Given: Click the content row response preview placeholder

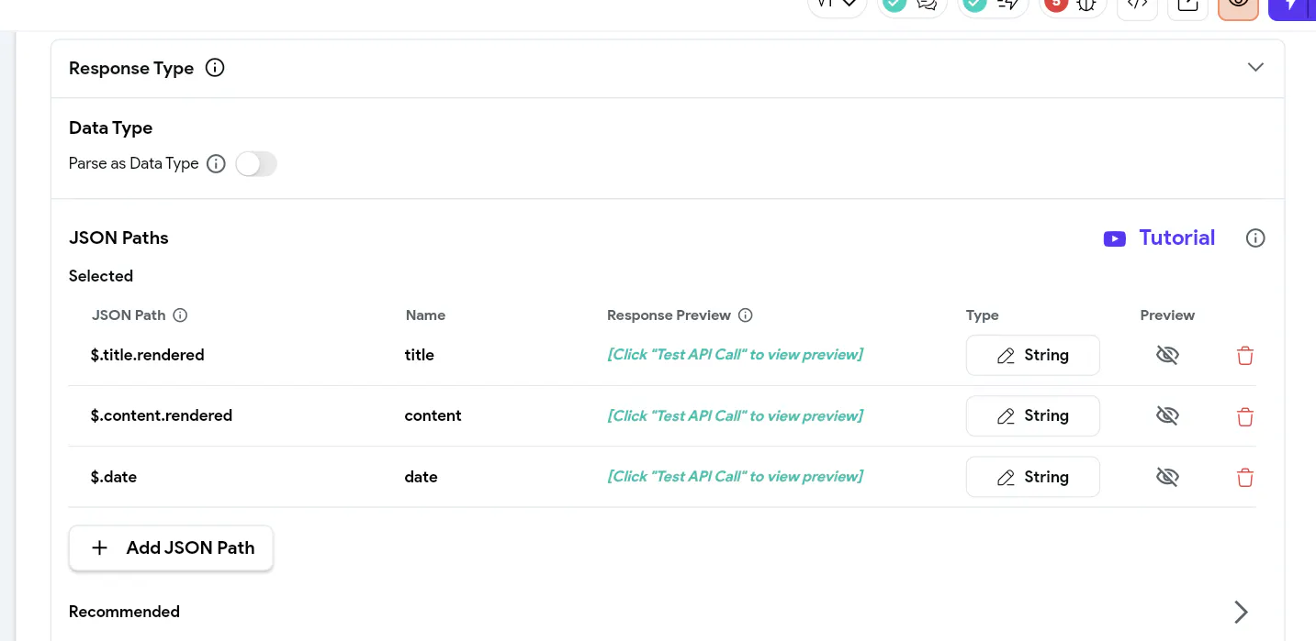Looking at the screenshot, I should pyautogui.click(x=735, y=415).
